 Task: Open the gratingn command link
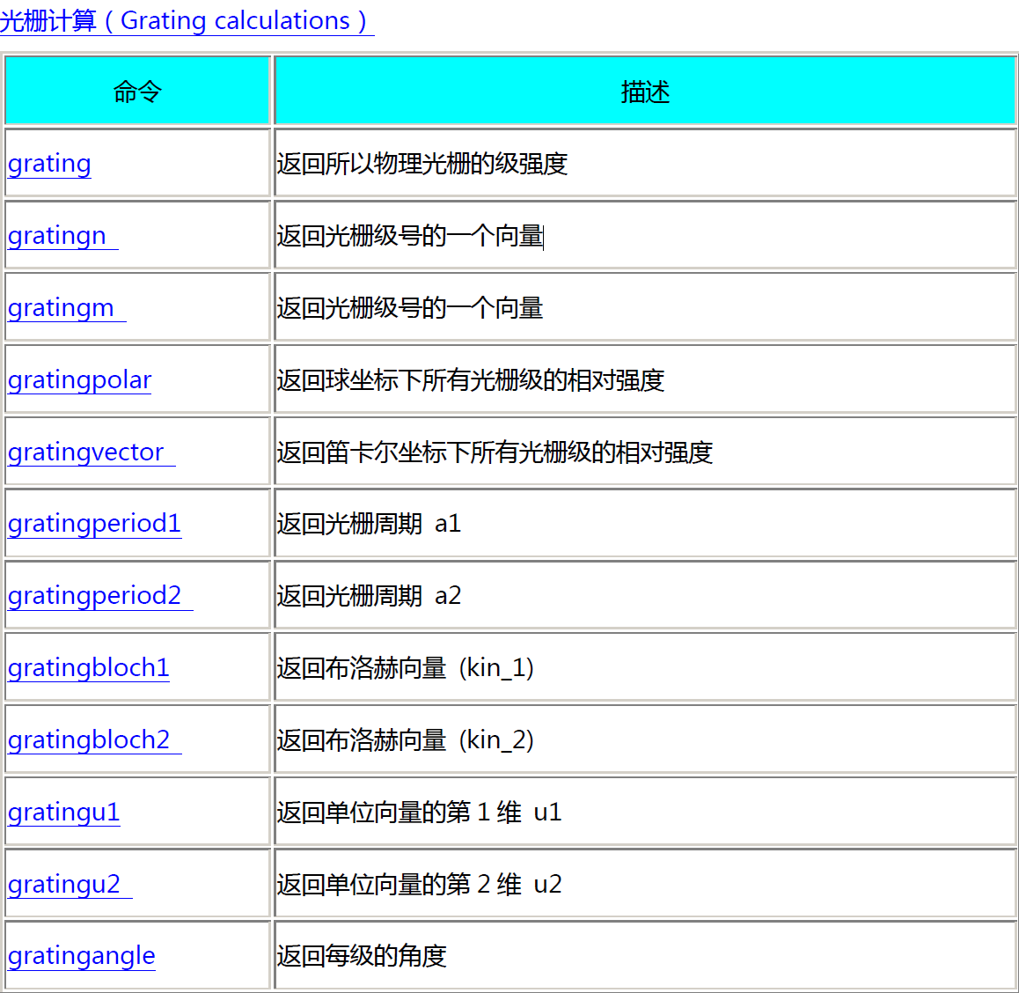(x=62, y=235)
